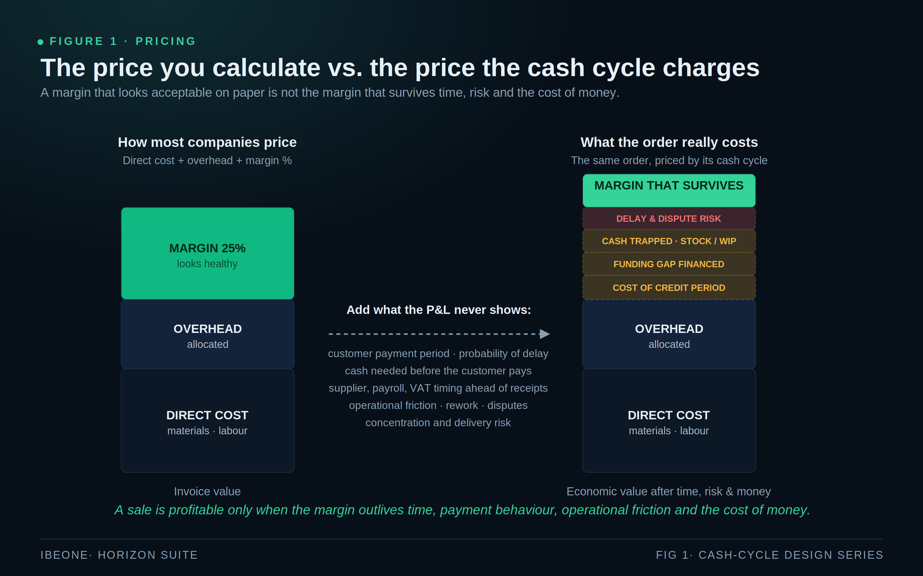Image resolution: width=923 pixels, height=576 pixels.
Task: Click the right DIRECT COST block
Action: 669,421
